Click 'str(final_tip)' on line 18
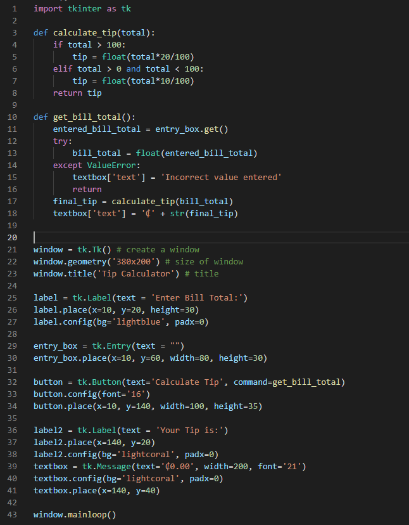The image size is (409, 525). [204, 214]
